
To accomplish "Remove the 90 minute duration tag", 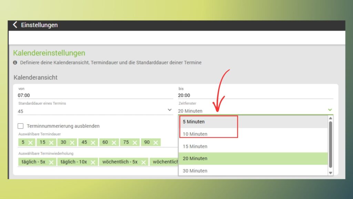I will (x=155, y=143).
